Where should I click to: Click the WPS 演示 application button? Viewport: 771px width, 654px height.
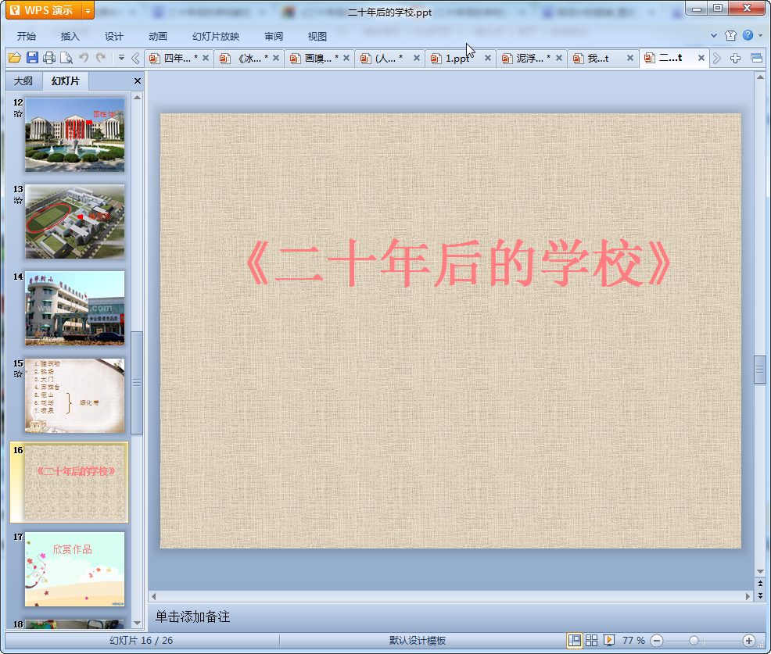44,10
